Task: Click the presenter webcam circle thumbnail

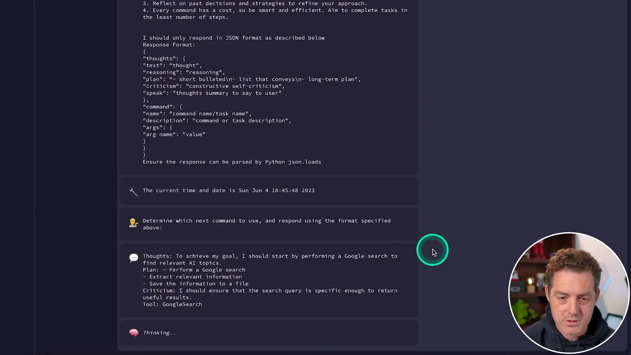Action: (x=569, y=293)
